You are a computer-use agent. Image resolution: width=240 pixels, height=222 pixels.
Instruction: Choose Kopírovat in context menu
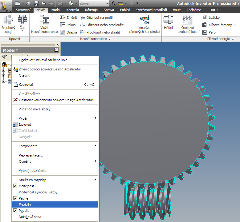pyautogui.click(x=55, y=85)
